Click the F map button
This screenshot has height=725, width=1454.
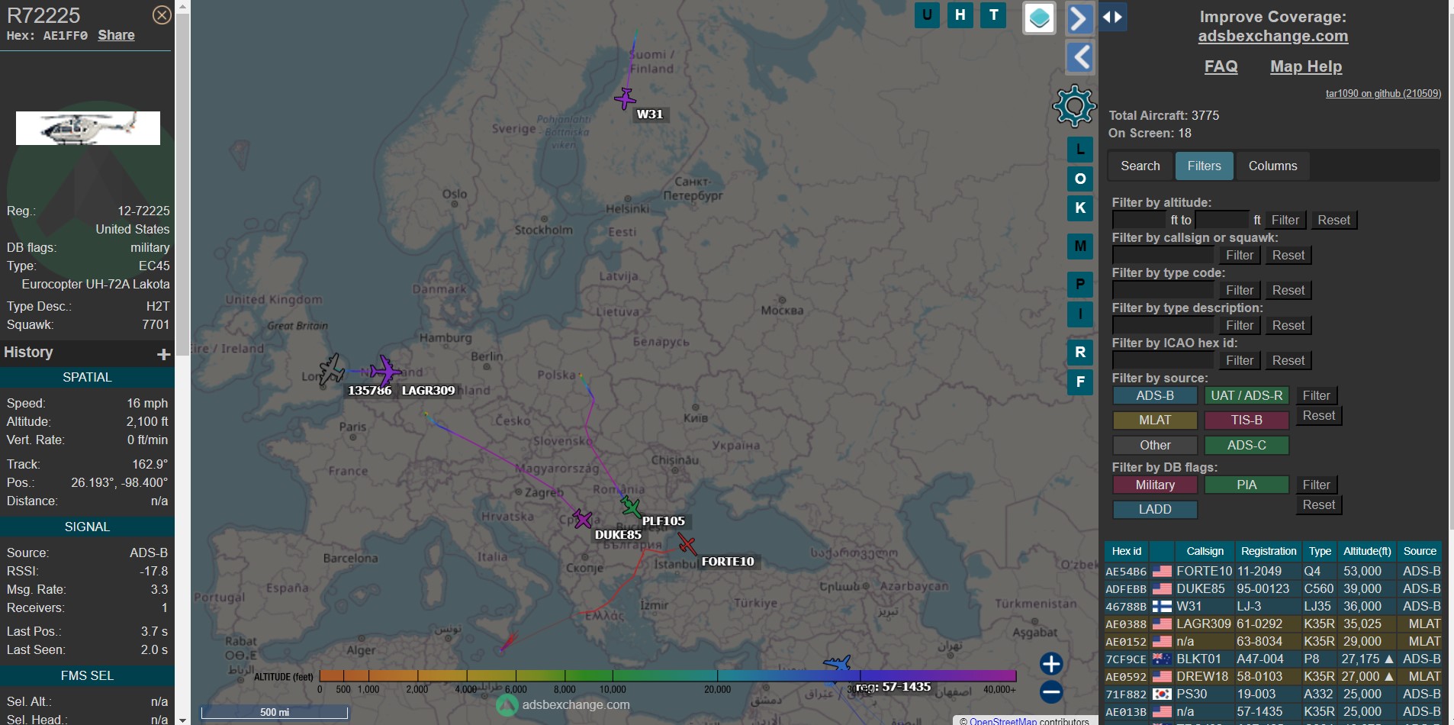coord(1080,382)
